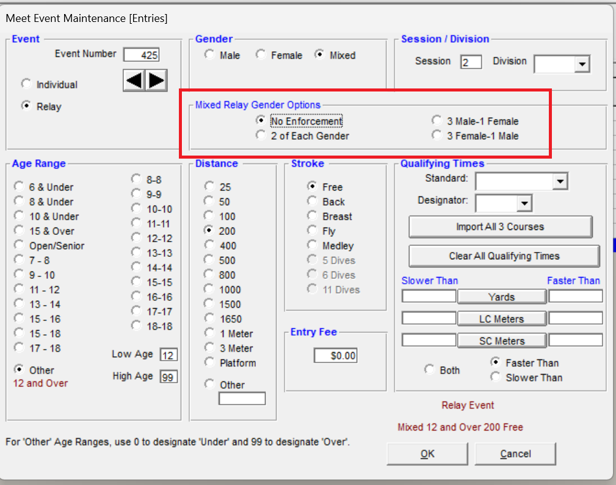
Task: Pick 3 Male-1 Female relay option
Action: coord(437,121)
